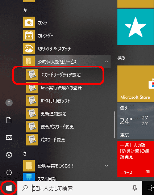Open the Settings gear in the sidebar
Image resolution: width=154 pixels, height=195 pixels.
coord(9,155)
